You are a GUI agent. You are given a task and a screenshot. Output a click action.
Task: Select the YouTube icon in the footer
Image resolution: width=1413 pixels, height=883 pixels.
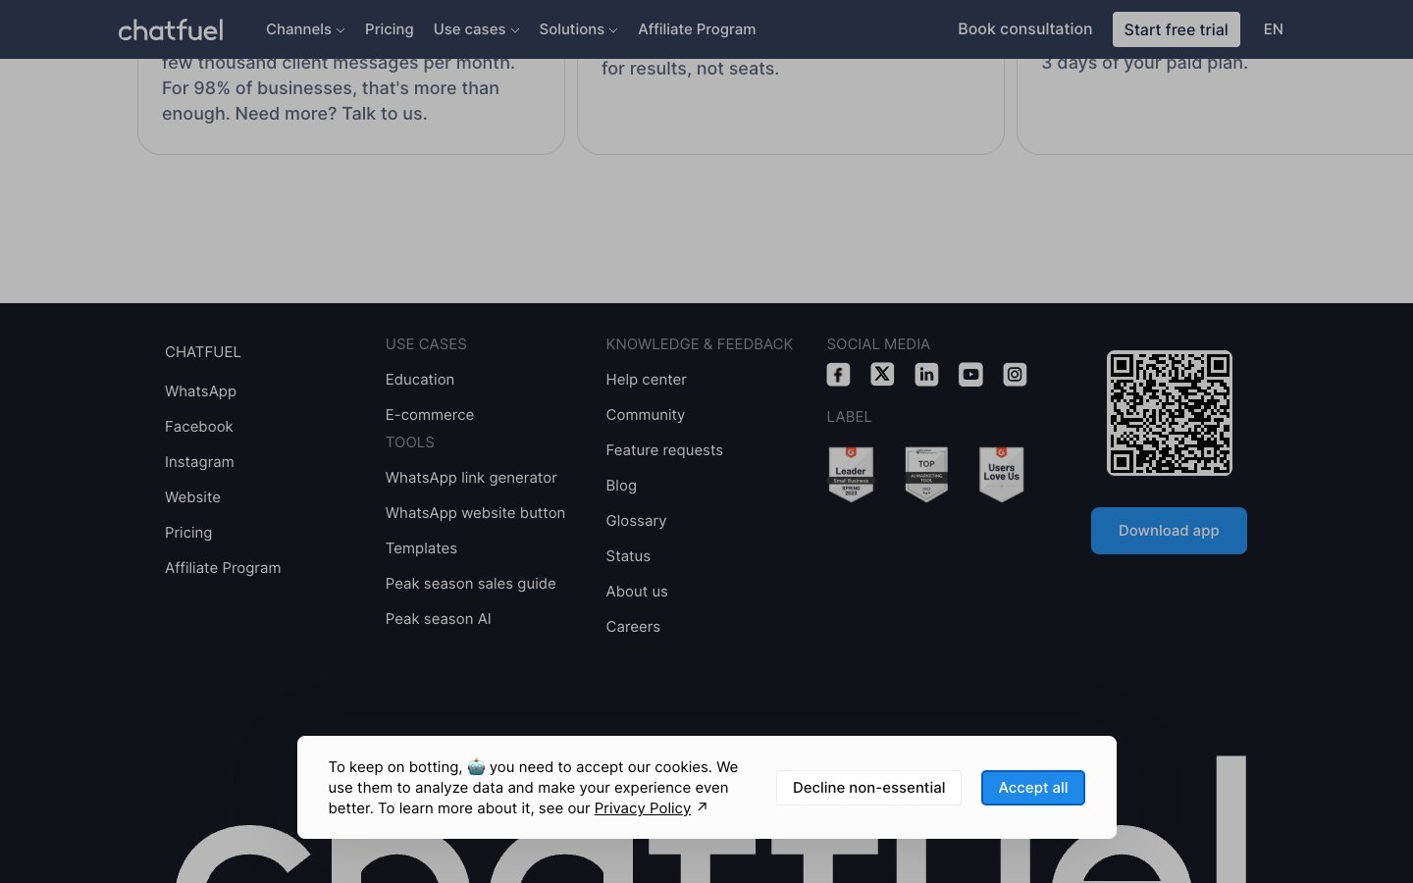(x=970, y=374)
